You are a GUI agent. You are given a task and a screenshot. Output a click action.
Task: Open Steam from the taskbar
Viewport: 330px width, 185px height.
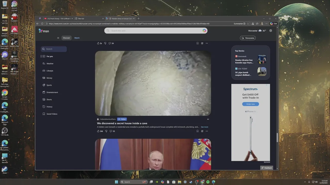[191, 182]
